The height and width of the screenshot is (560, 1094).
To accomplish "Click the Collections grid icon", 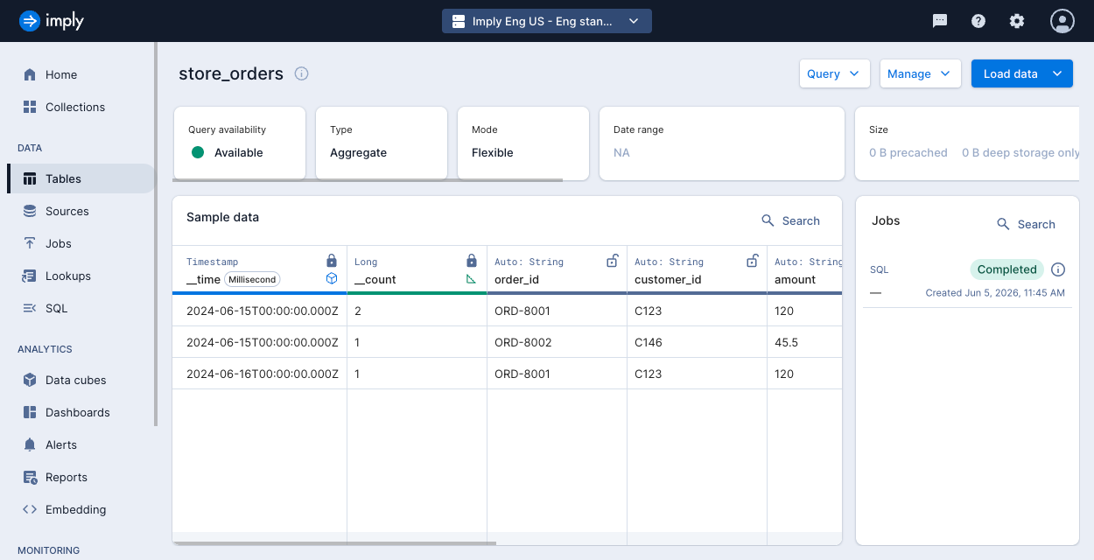I will click(x=30, y=107).
